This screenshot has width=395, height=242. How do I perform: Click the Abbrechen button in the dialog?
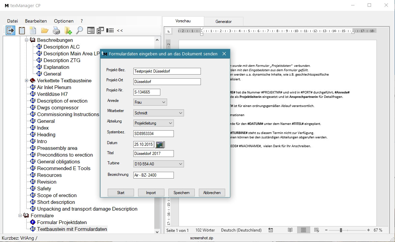(x=212, y=192)
